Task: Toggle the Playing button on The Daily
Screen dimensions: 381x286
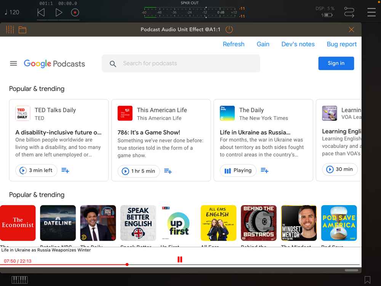Action: tap(238, 170)
